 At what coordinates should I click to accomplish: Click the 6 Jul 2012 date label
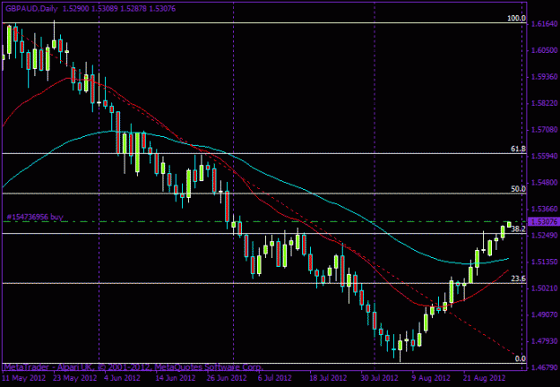pyautogui.click(x=275, y=378)
